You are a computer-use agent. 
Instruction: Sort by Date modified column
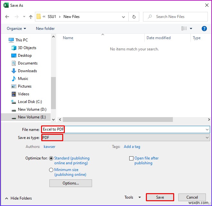(158, 38)
